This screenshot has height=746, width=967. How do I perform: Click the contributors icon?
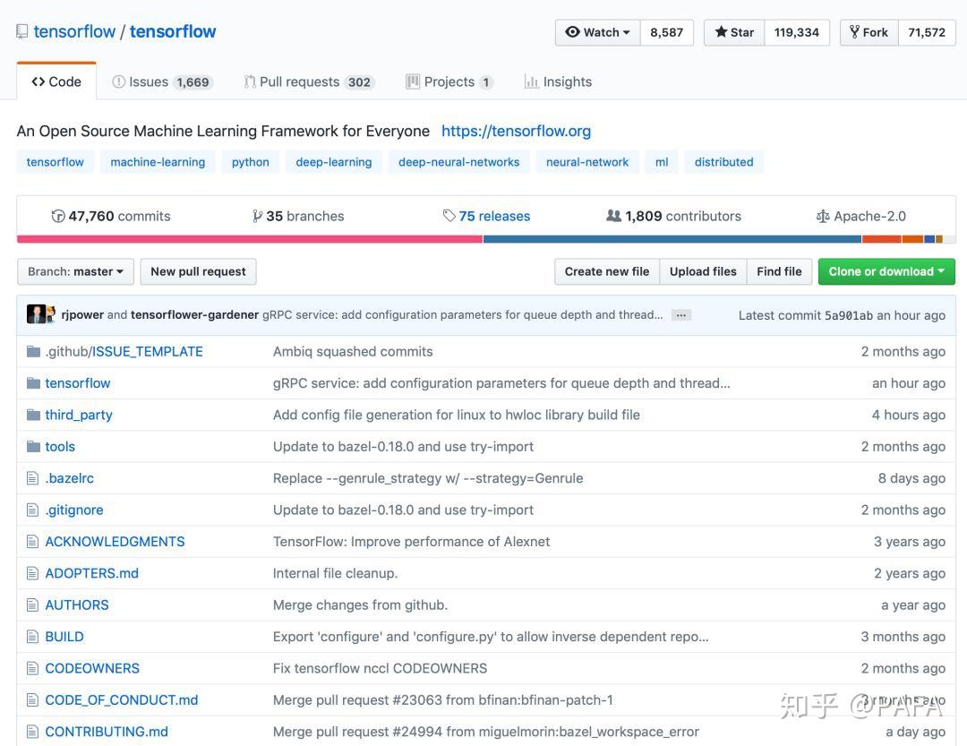tap(612, 215)
